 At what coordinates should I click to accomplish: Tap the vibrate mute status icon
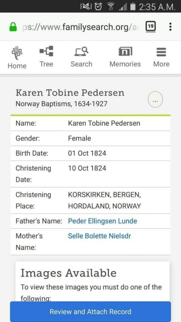(x=86, y=7)
